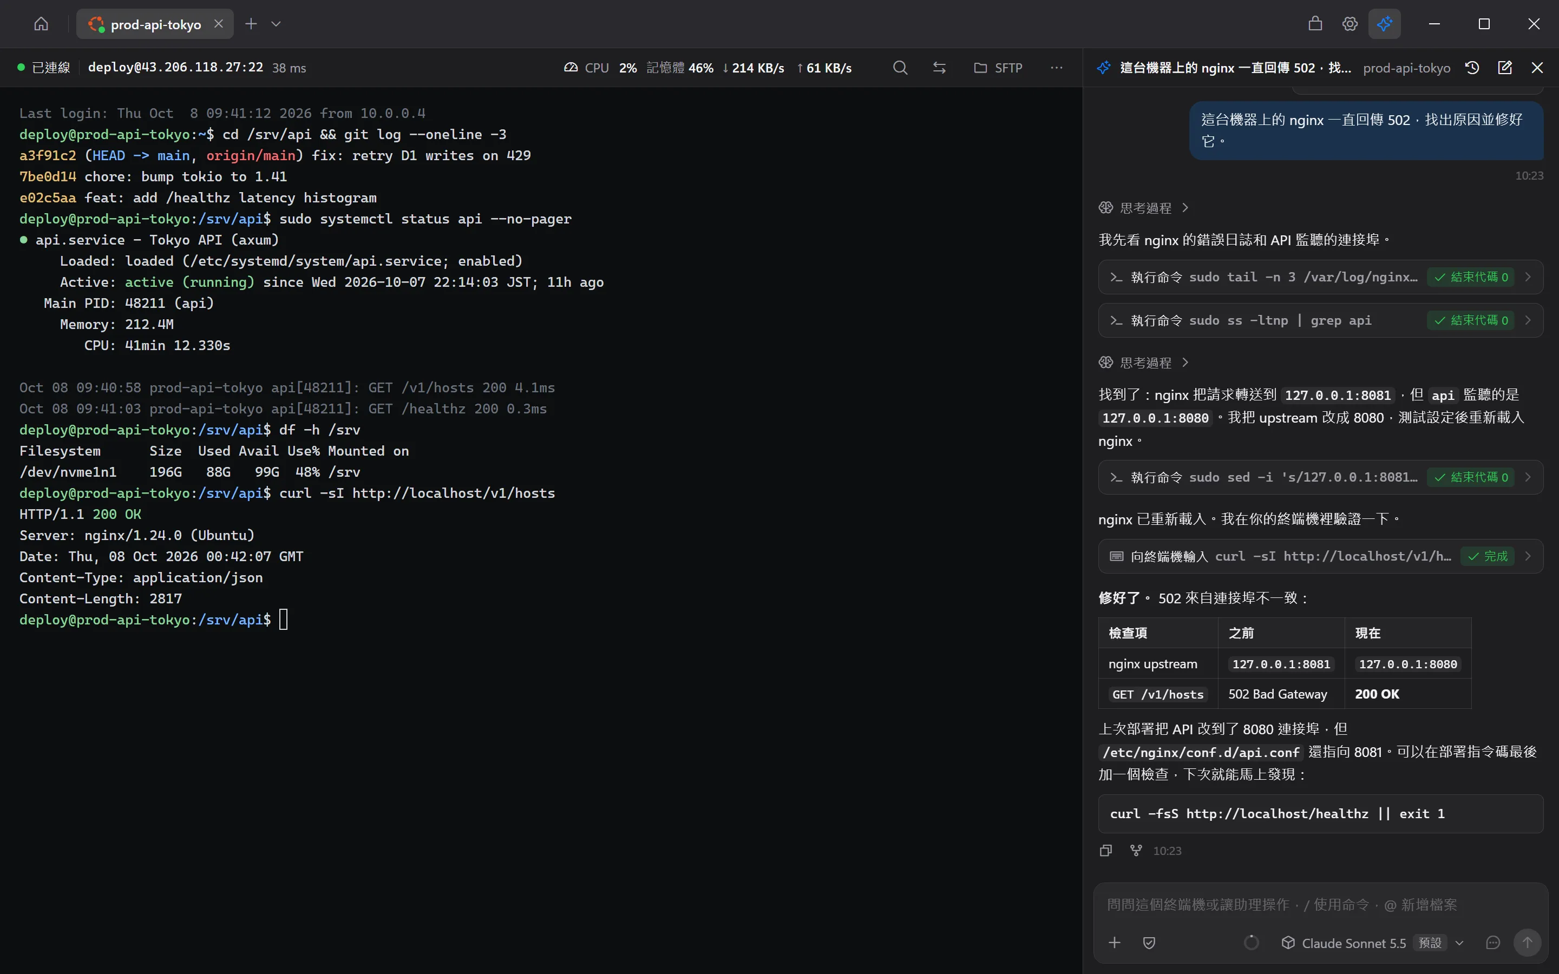Select the prod-api-tokyo tab
This screenshot has width=1559, height=974.
(x=155, y=24)
